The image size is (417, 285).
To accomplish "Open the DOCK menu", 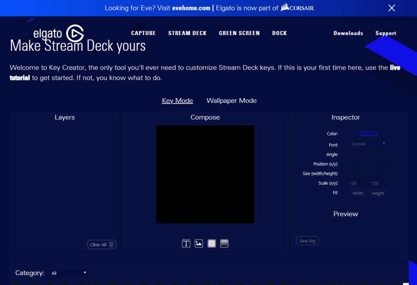I will click(279, 33).
